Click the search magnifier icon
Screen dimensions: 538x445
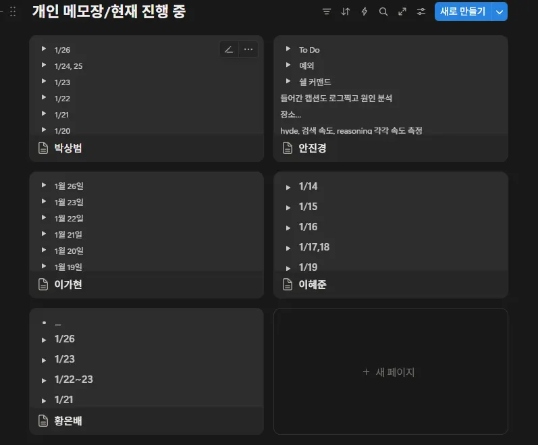coord(383,11)
